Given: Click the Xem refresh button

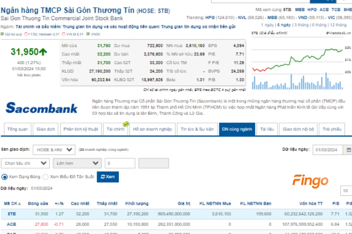Looking at the screenshot, I should pos(108,177).
